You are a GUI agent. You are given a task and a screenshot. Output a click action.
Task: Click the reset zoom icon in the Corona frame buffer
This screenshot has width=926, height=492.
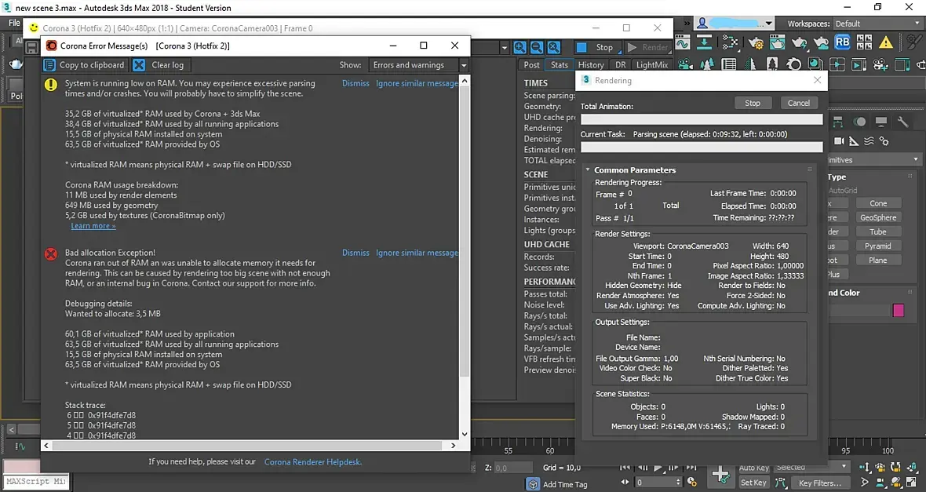553,47
